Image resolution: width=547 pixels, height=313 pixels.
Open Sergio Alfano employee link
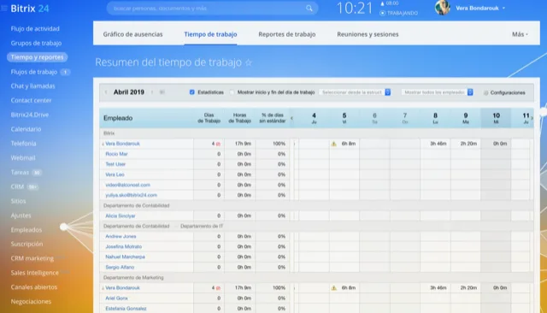click(x=120, y=268)
